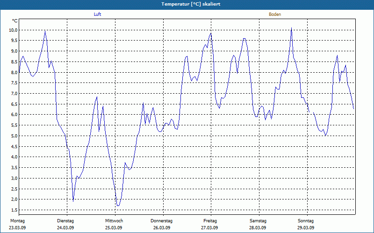Click the '7,5' y-axis value
The image size is (374, 233).
click(14, 83)
